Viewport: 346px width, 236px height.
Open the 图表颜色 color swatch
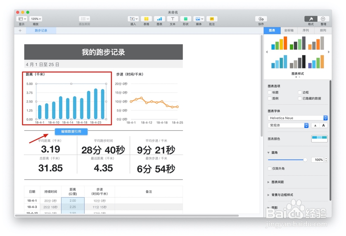(x=319, y=139)
